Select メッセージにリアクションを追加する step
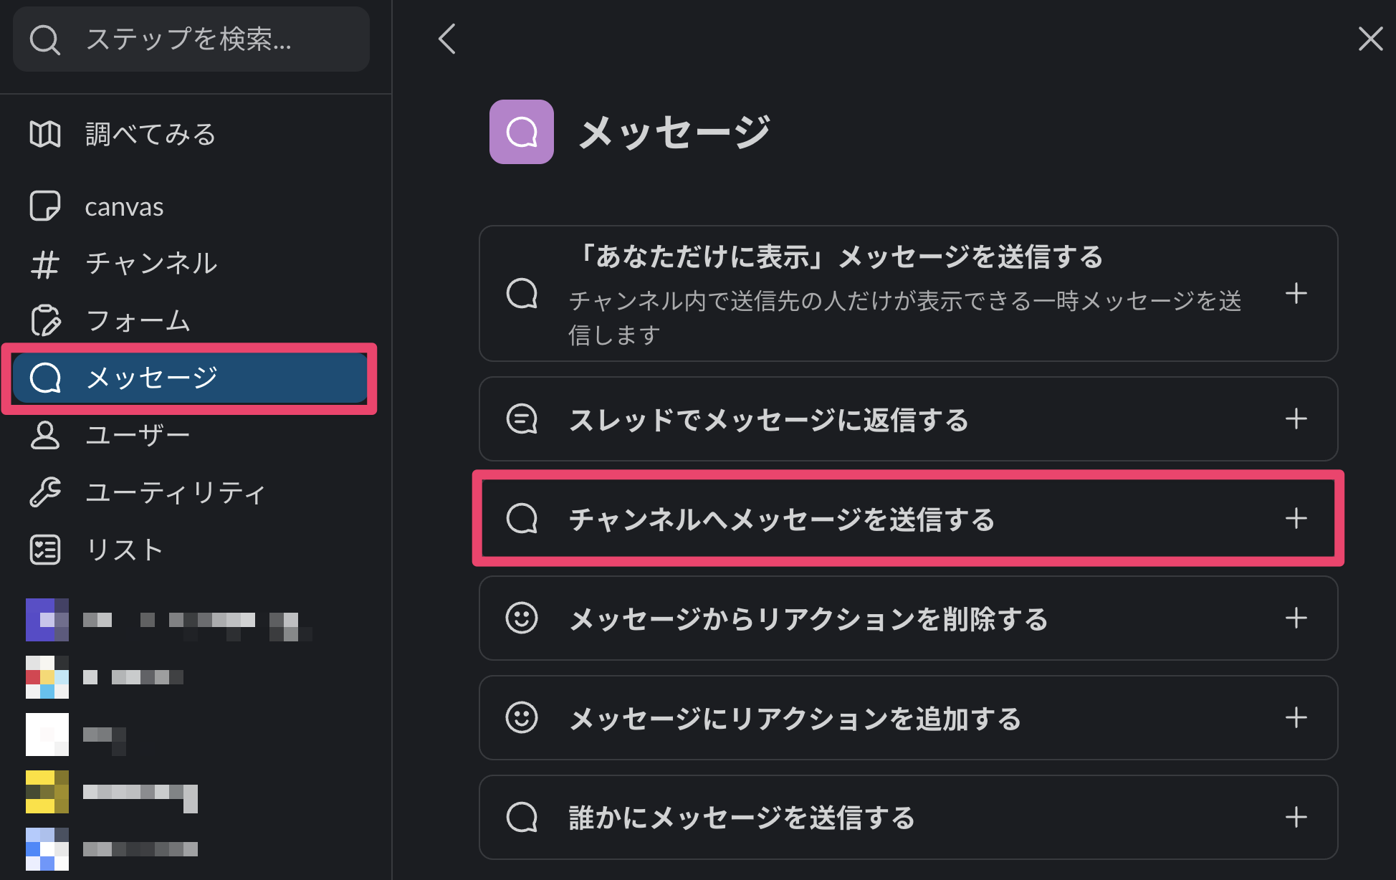 point(795,718)
